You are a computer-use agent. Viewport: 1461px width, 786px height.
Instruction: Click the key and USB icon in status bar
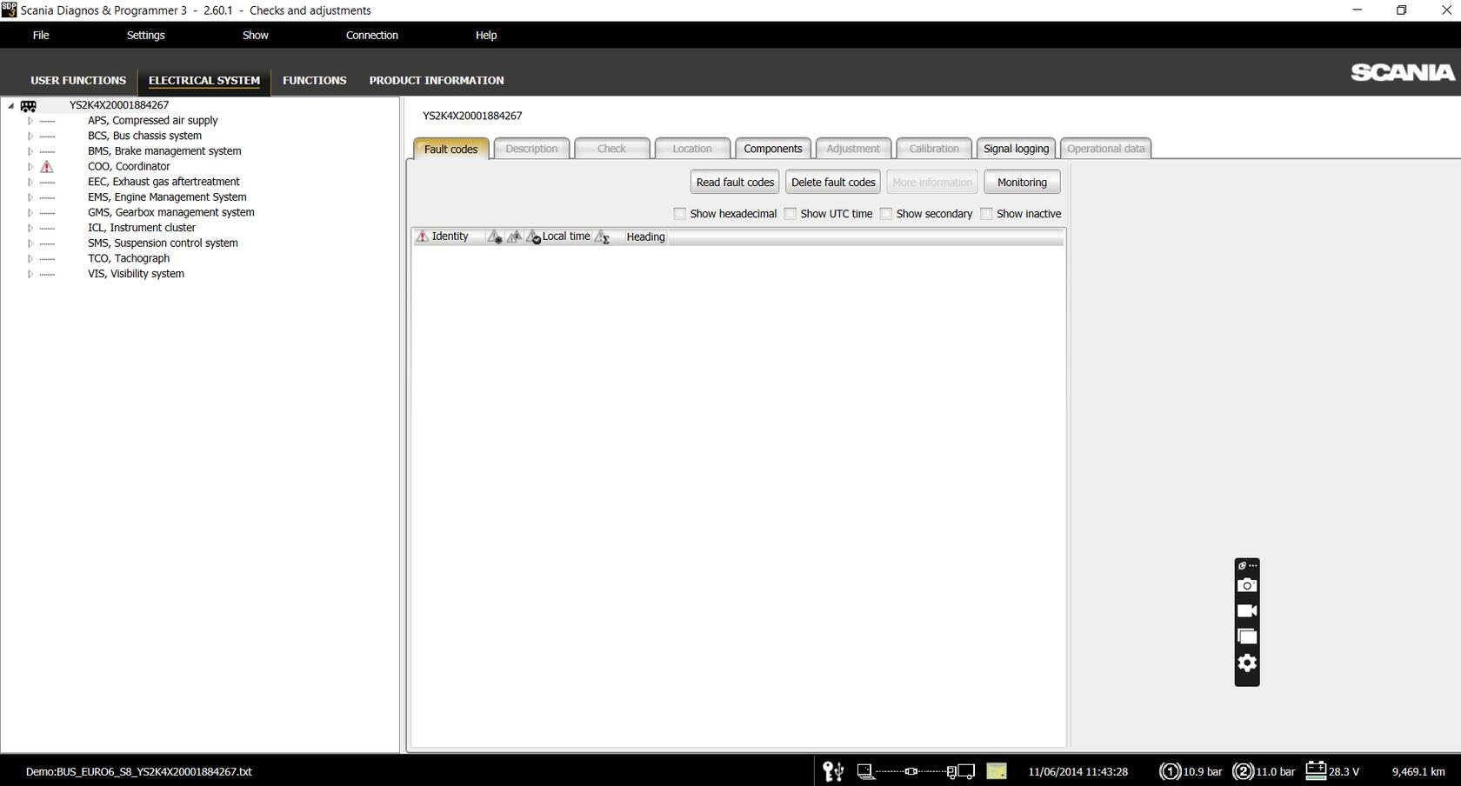point(832,771)
